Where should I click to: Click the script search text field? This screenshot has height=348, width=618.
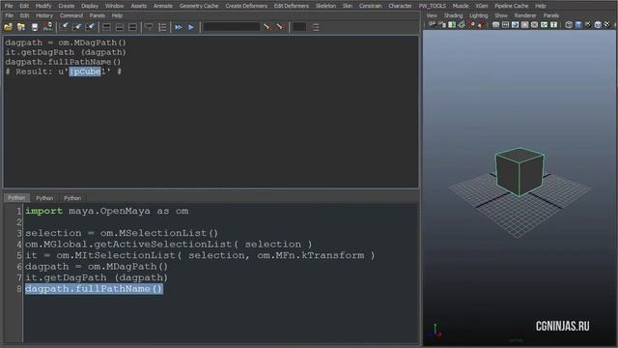click(x=232, y=27)
